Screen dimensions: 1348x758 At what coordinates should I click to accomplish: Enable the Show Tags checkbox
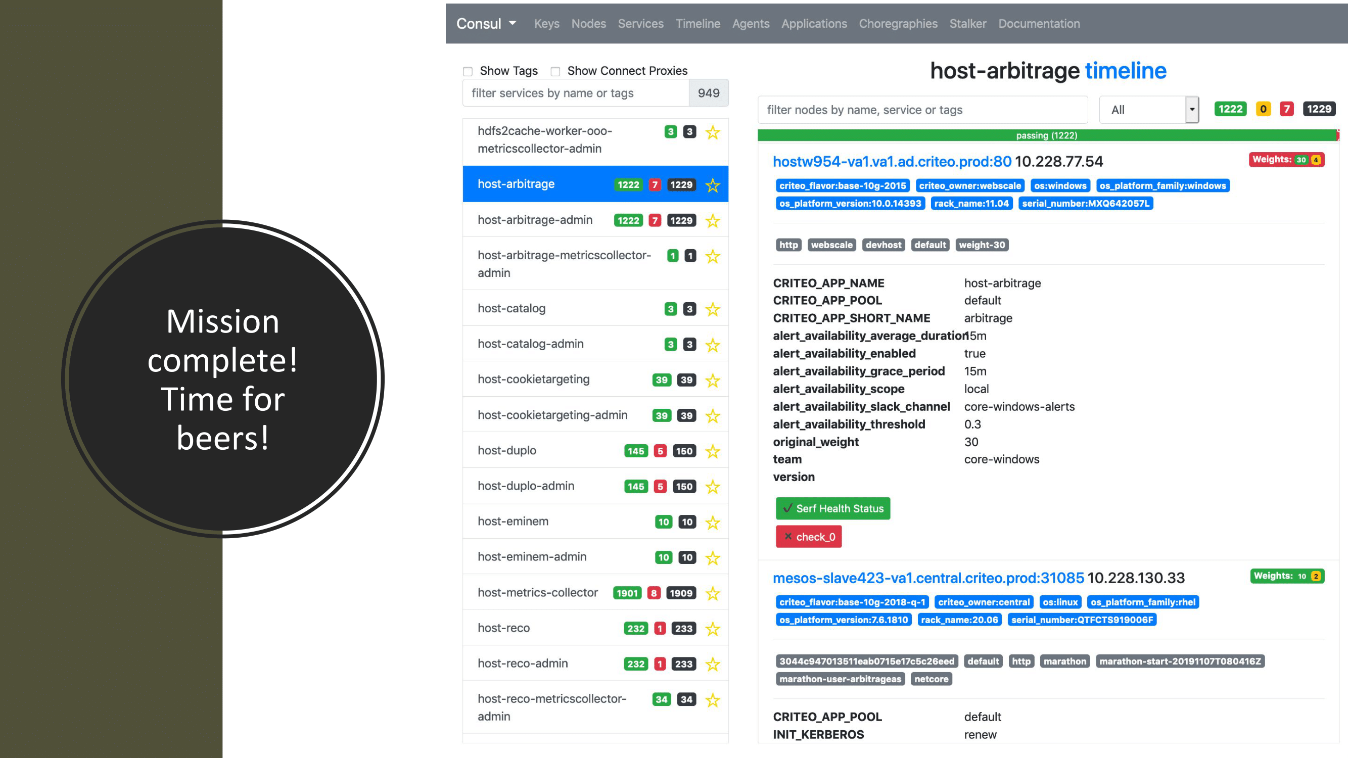(468, 71)
